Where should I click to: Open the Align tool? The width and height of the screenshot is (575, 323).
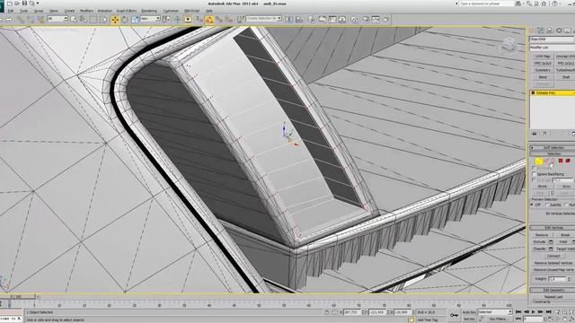pos(299,20)
